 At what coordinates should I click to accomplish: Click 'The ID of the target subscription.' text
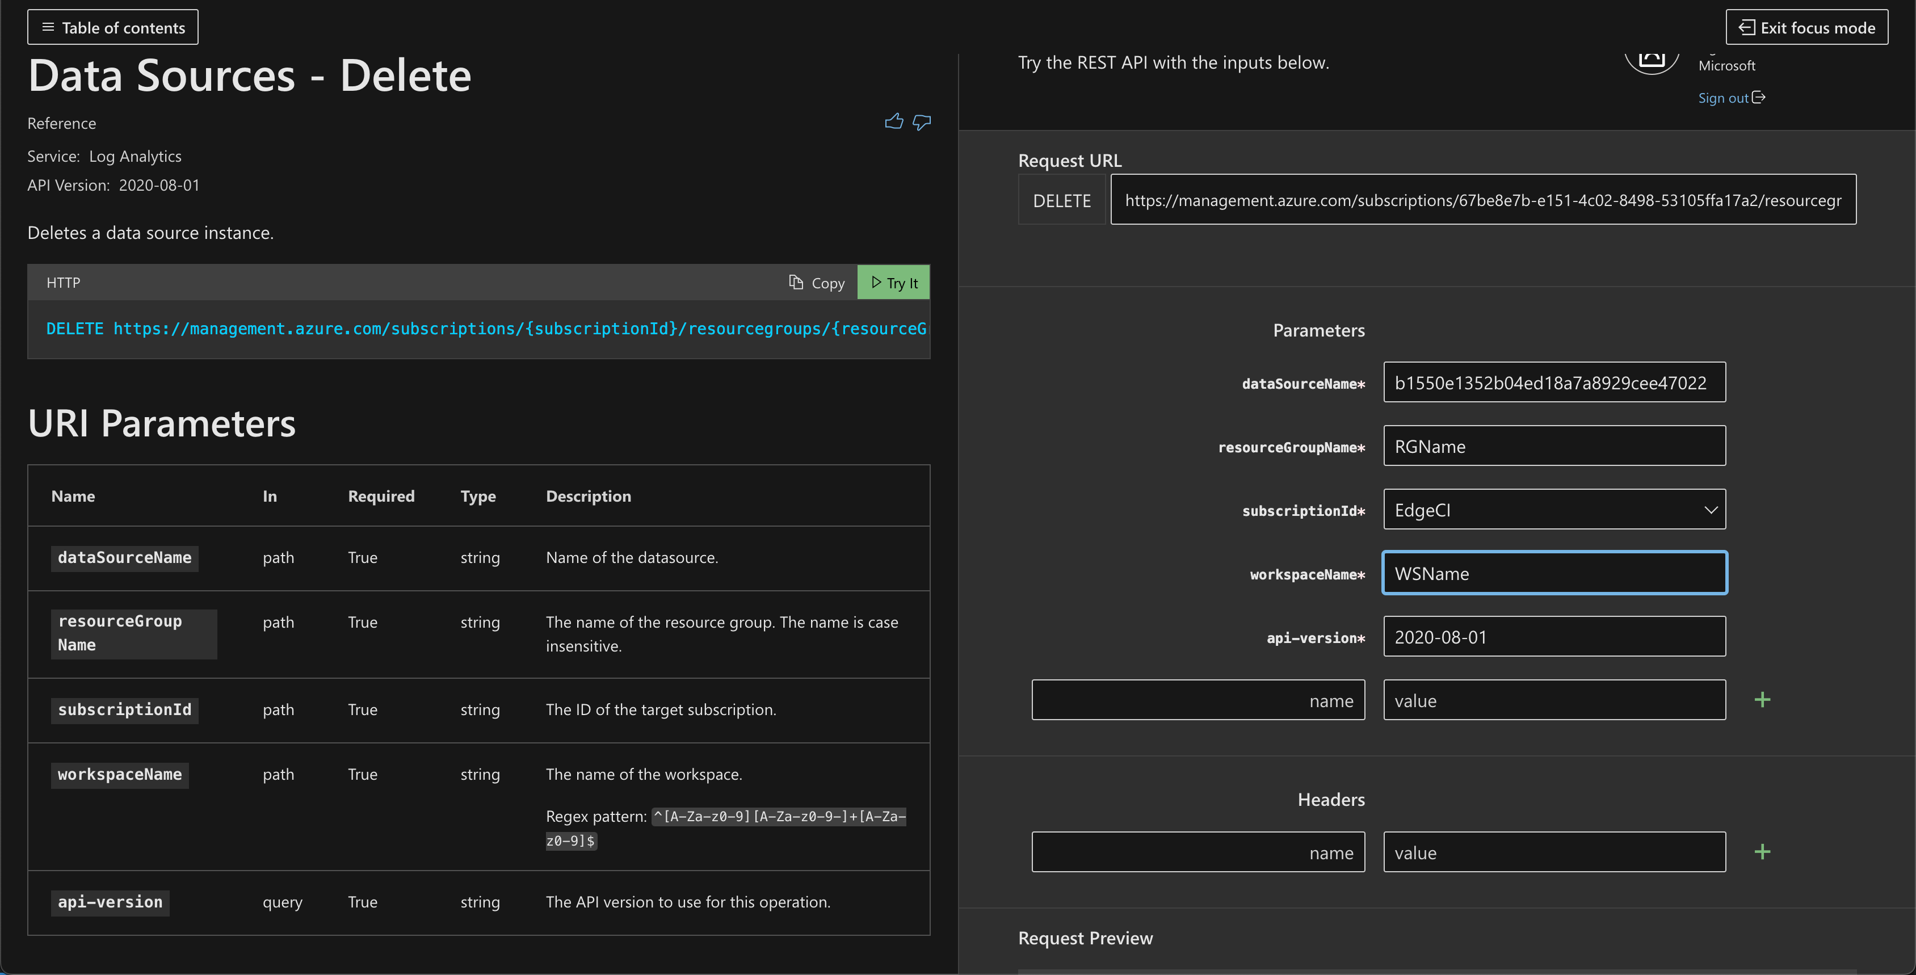coord(661,710)
